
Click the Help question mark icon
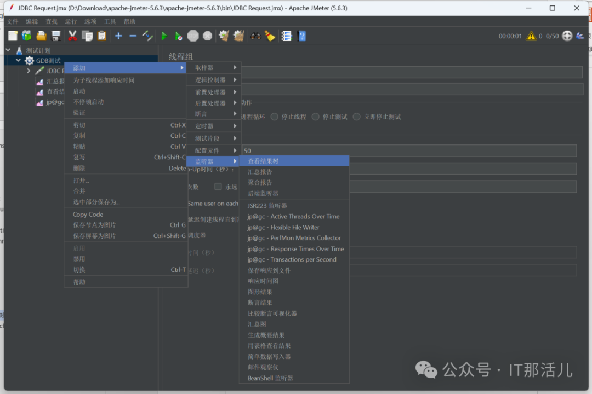[301, 36]
